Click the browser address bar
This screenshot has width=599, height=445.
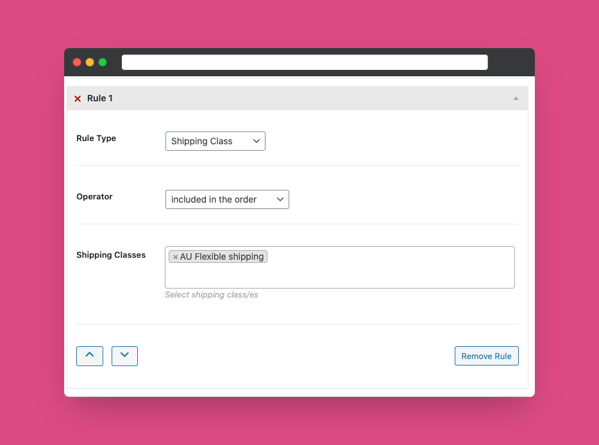coord(305,62)
